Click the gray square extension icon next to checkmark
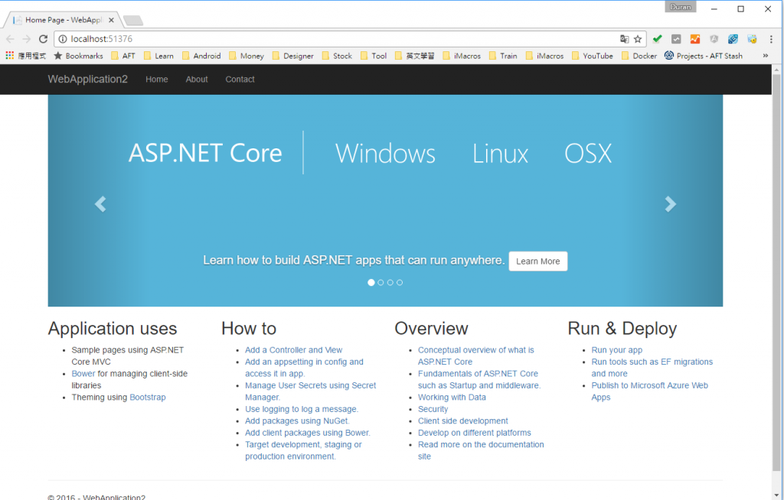784x500 pixels. click(x=676, y=39)
